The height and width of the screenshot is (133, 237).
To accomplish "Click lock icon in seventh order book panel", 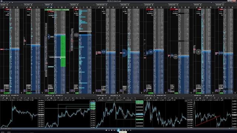I will click(x=151, y=7).
